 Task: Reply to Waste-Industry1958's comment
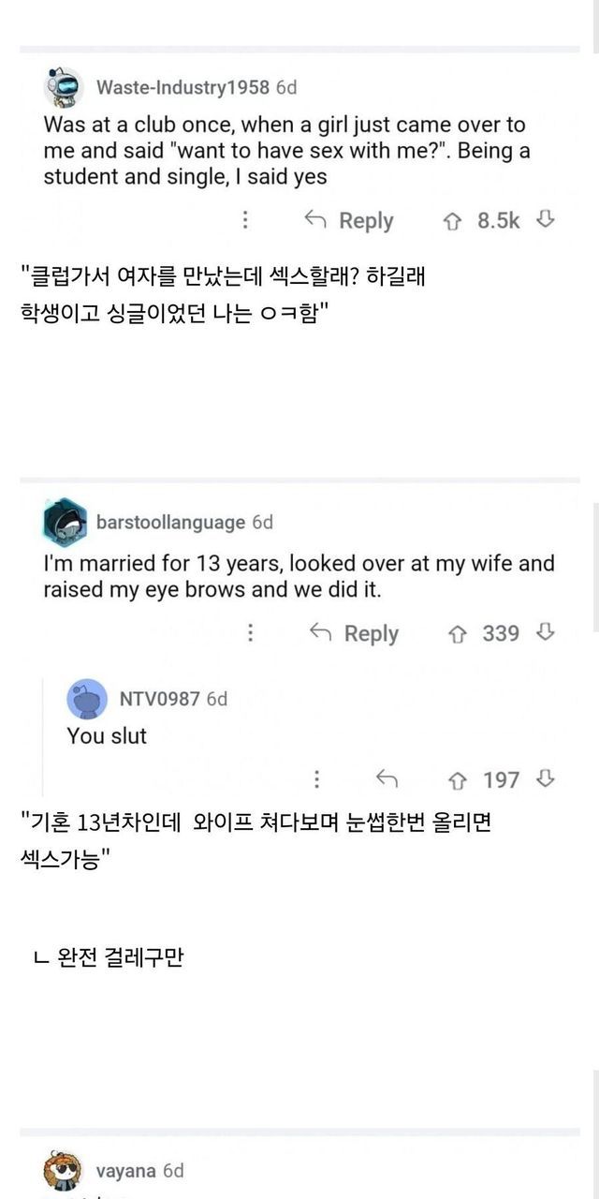350,221
